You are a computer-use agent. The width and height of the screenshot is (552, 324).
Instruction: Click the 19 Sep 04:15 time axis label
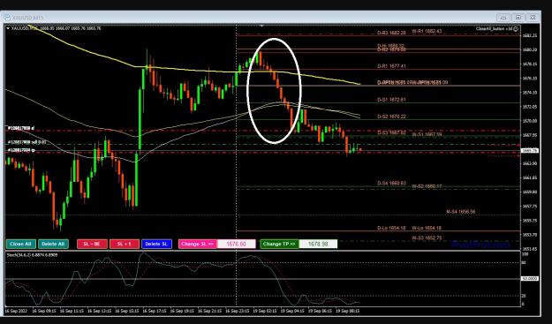point(292,311)
